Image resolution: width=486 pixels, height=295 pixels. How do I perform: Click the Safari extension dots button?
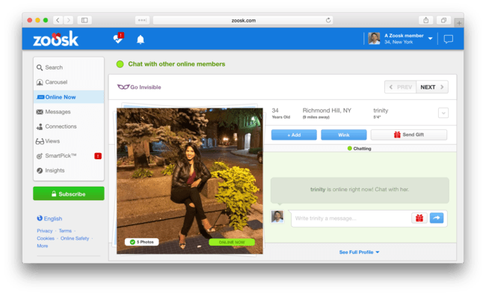[142, 20]
